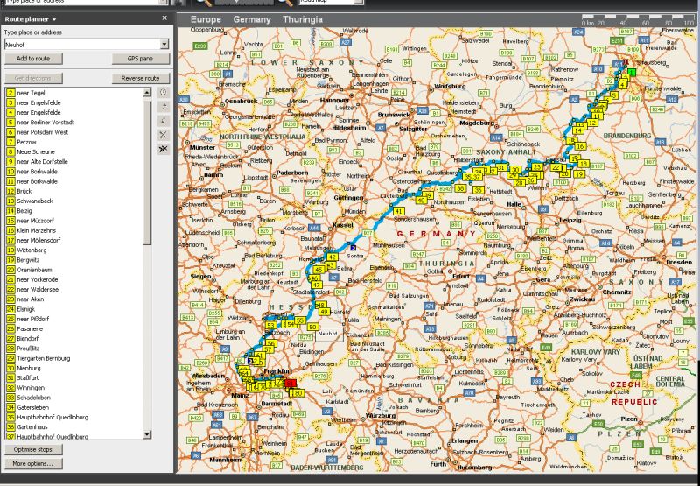Screen dimensions: 700x486
Task: Open More options for the route
Action: [33, 463]
